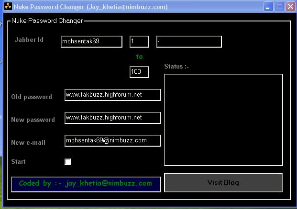Click the radiation nuke icon in the title bar

[x=8, y=6]
